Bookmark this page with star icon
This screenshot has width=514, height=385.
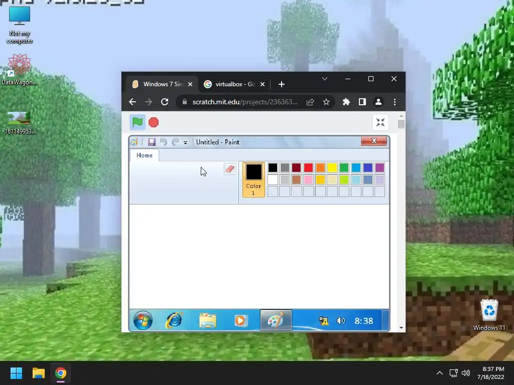(x=326, y=102)
